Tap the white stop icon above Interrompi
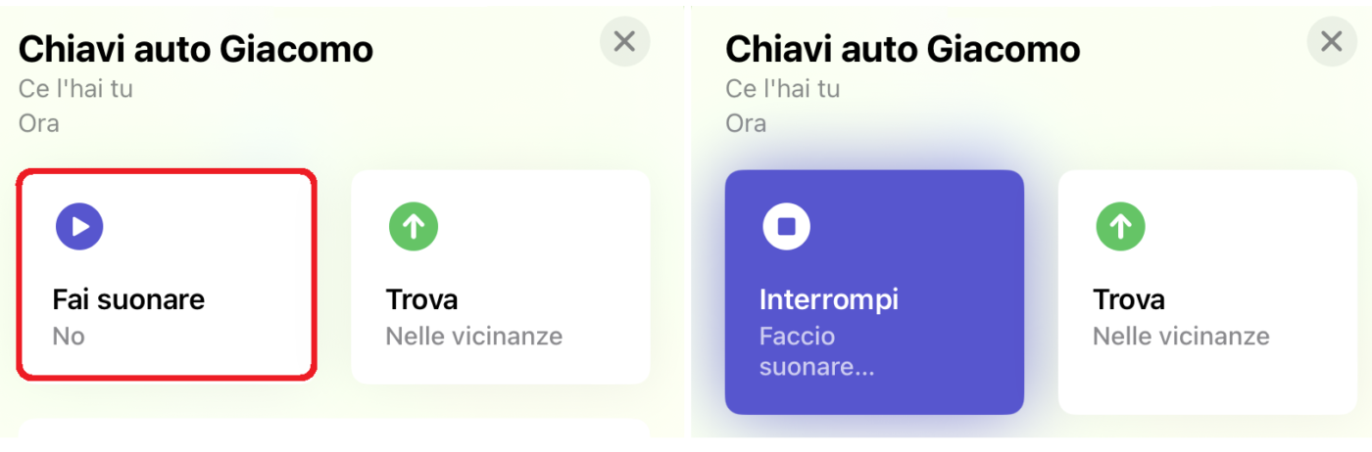1372x452 pixels. (x=787, y=227)
